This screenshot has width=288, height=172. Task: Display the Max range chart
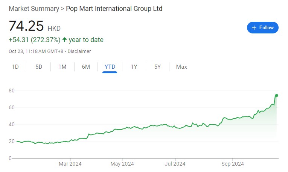pyautogui.click(x=181, y=67)
